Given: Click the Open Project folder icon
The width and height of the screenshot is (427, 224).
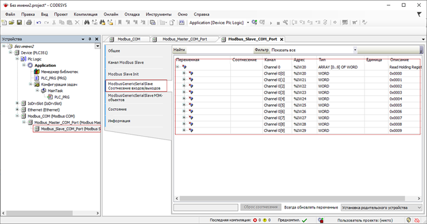Looking at the screenshot, I should click(x=11, y=22).
